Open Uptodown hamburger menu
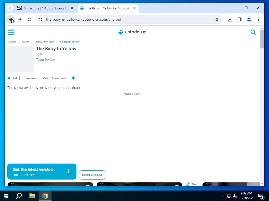 tap(11, 32)
